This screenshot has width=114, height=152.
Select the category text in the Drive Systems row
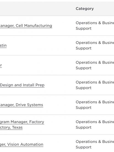(x=95, y=105)
